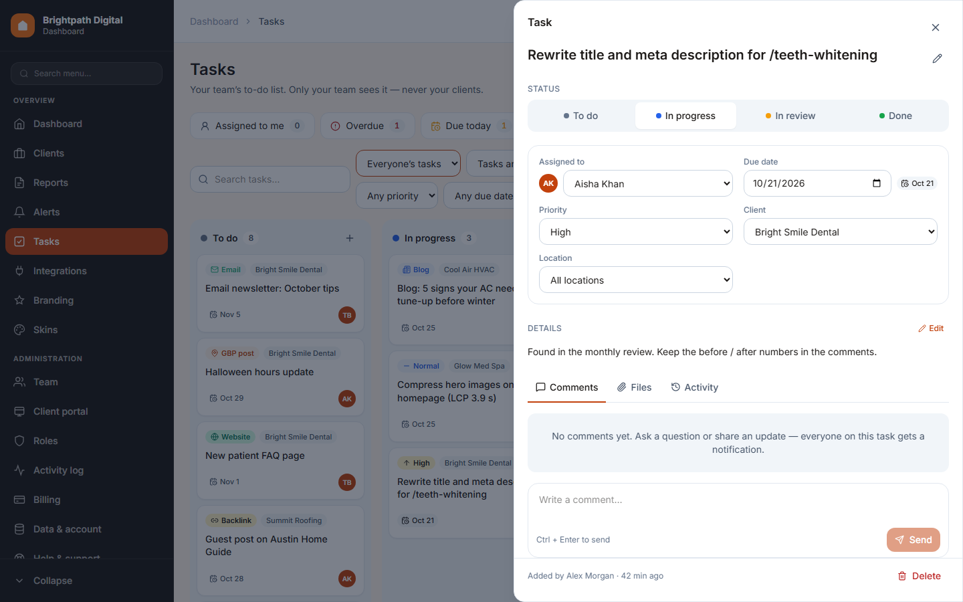Viewport: 963px width, 602px height.
Task: Click the AK avatar next to Aisha Khan
Action: pos(548,183)
